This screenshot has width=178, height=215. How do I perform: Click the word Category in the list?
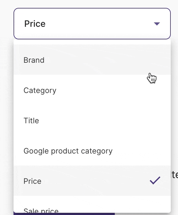click(40, 90)
